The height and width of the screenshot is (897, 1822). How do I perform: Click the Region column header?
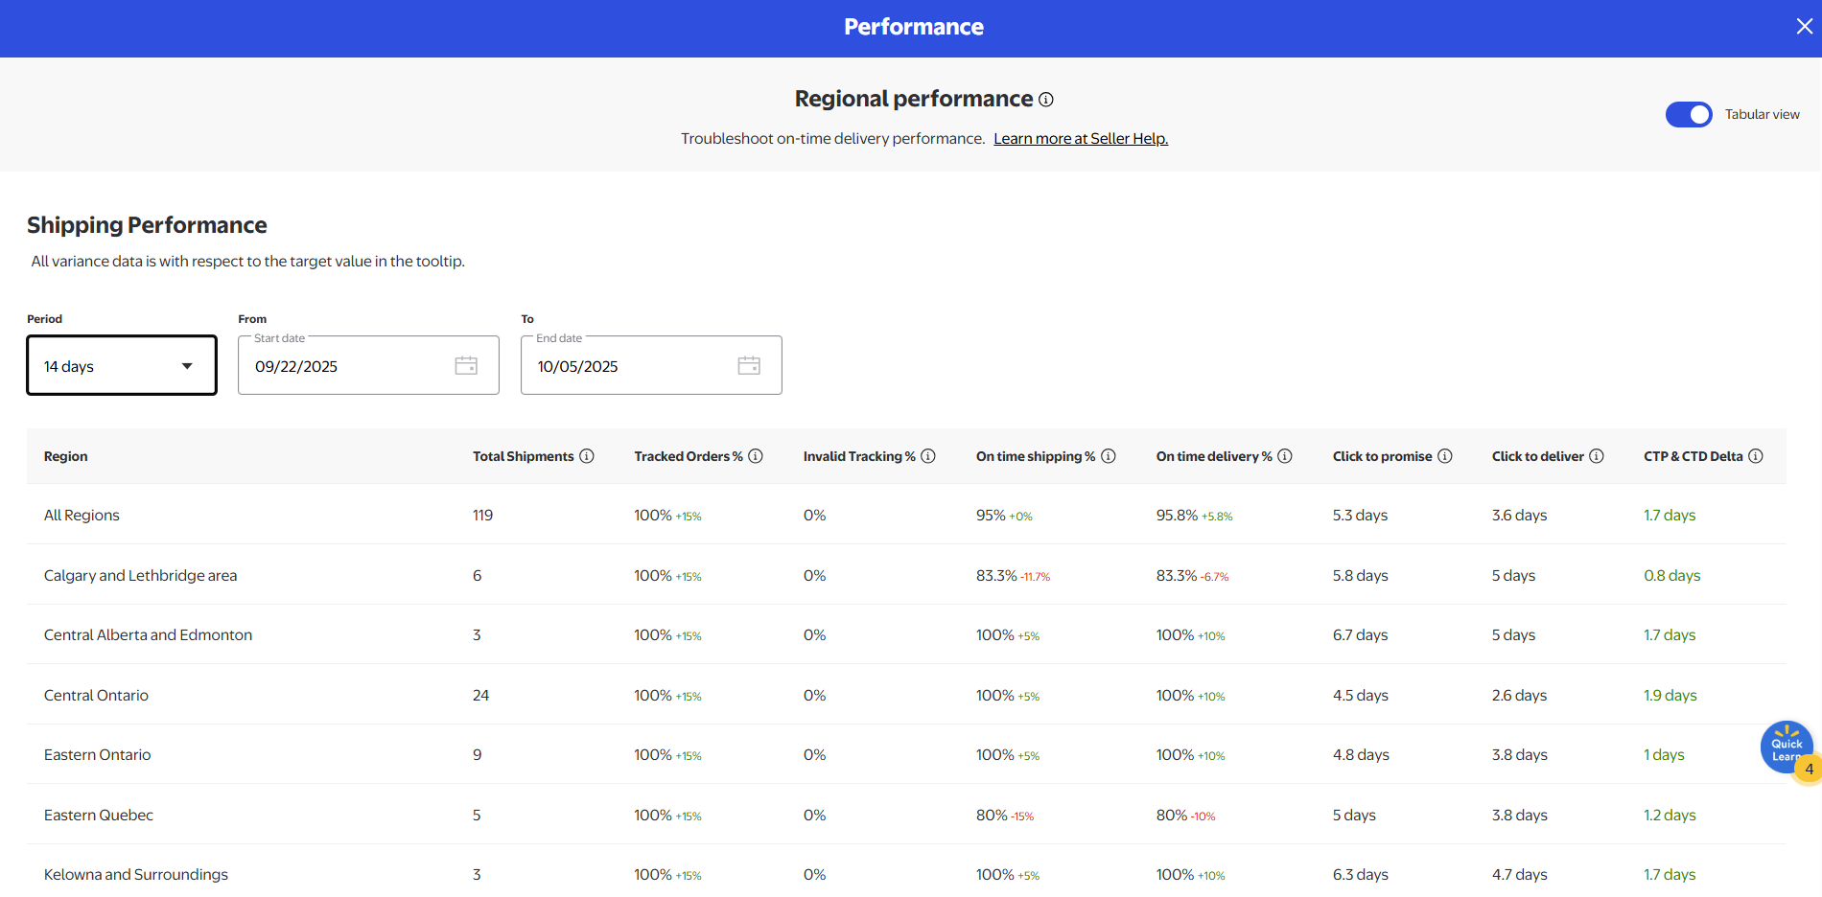pos(66,456)
